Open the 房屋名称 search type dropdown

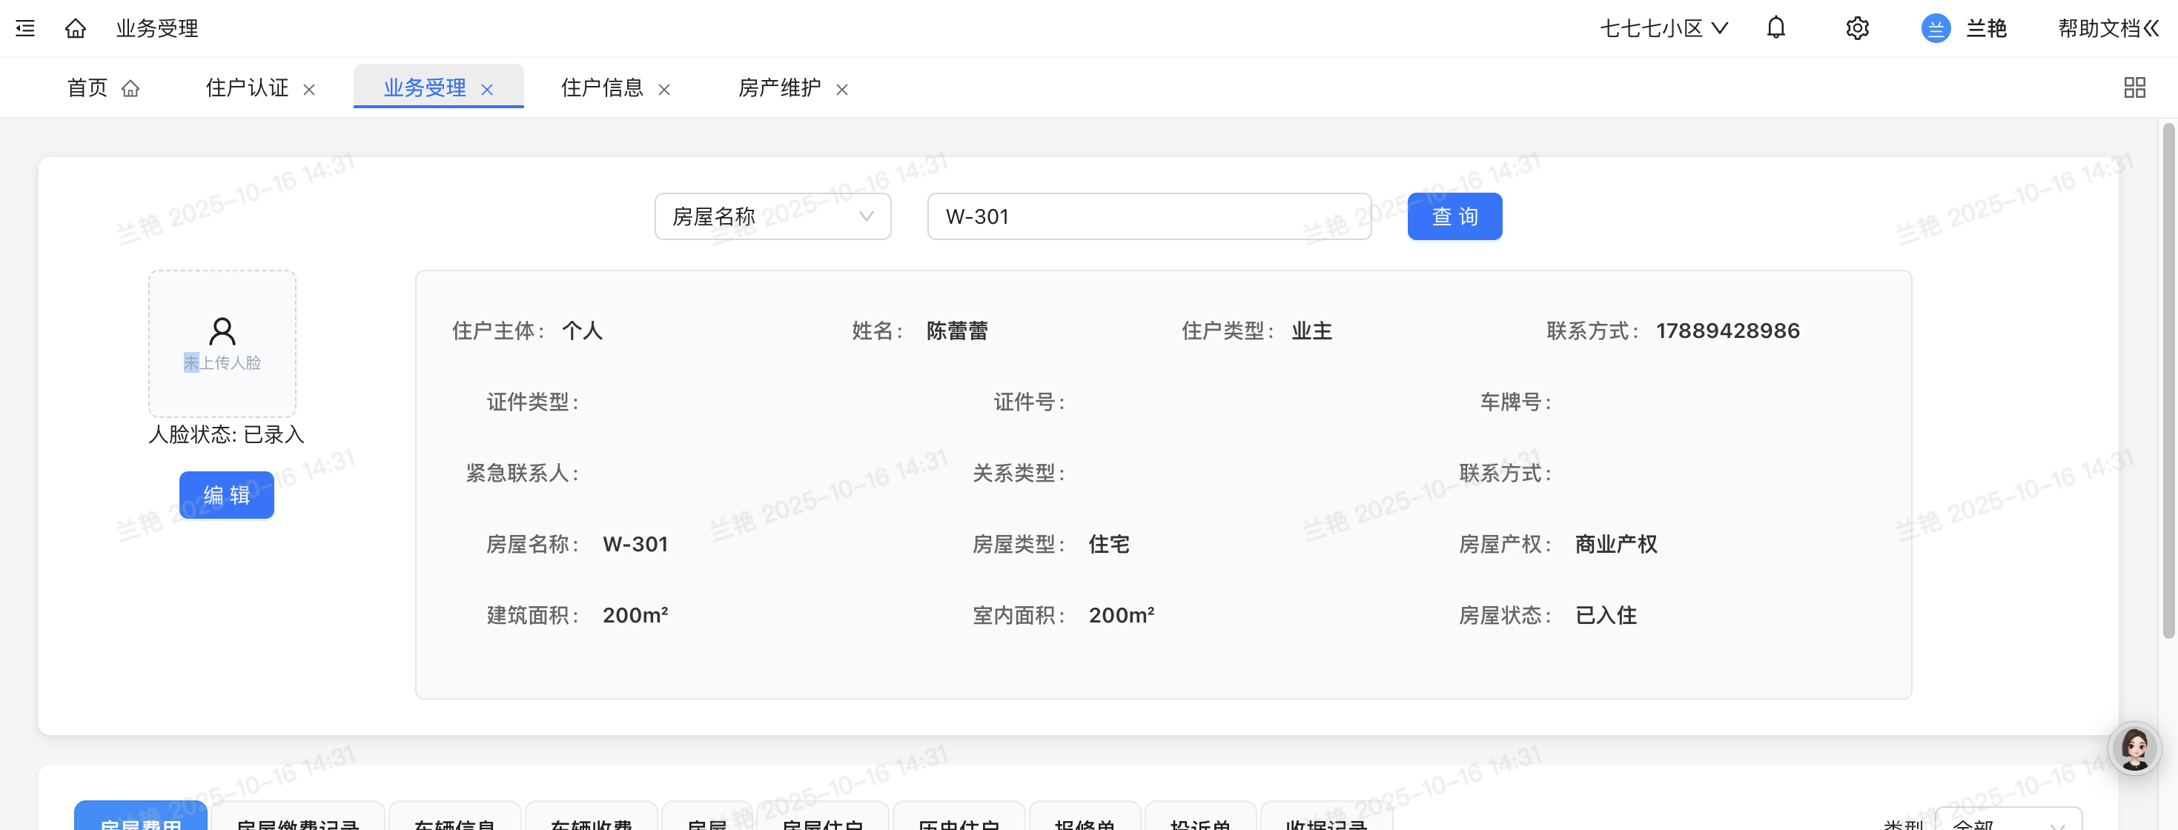pyautogui.click(x=772, y=216)
